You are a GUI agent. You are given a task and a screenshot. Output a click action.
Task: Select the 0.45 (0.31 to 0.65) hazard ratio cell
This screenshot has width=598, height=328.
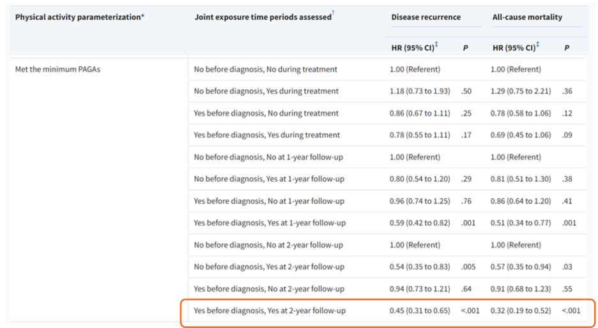point(420,311)
